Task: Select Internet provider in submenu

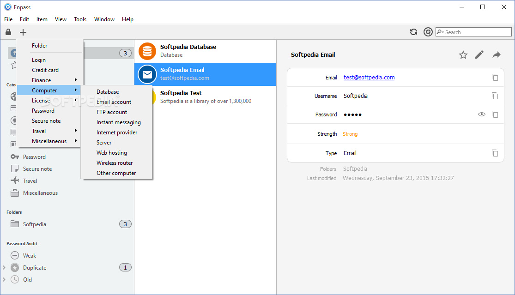Action: point(116,132)
